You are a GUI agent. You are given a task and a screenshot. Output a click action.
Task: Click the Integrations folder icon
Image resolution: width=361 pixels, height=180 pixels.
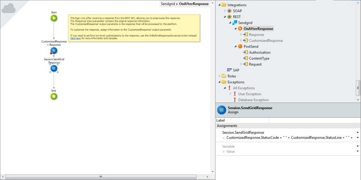point(224,5)
